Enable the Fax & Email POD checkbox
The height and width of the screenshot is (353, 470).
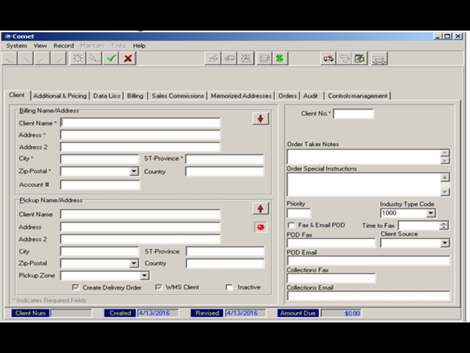point(291,225)
